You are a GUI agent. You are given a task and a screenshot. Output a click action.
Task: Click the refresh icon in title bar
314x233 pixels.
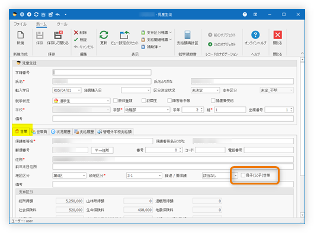coord(36,14)
